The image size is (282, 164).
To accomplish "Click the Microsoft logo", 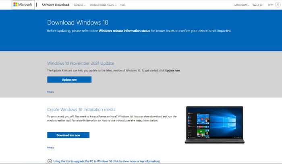I will pos(23,5).
